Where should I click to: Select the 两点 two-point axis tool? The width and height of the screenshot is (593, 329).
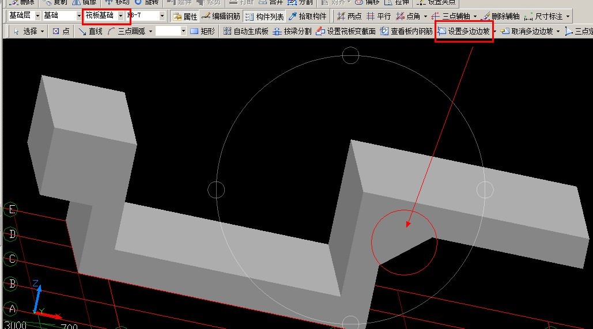coord(349,16)
